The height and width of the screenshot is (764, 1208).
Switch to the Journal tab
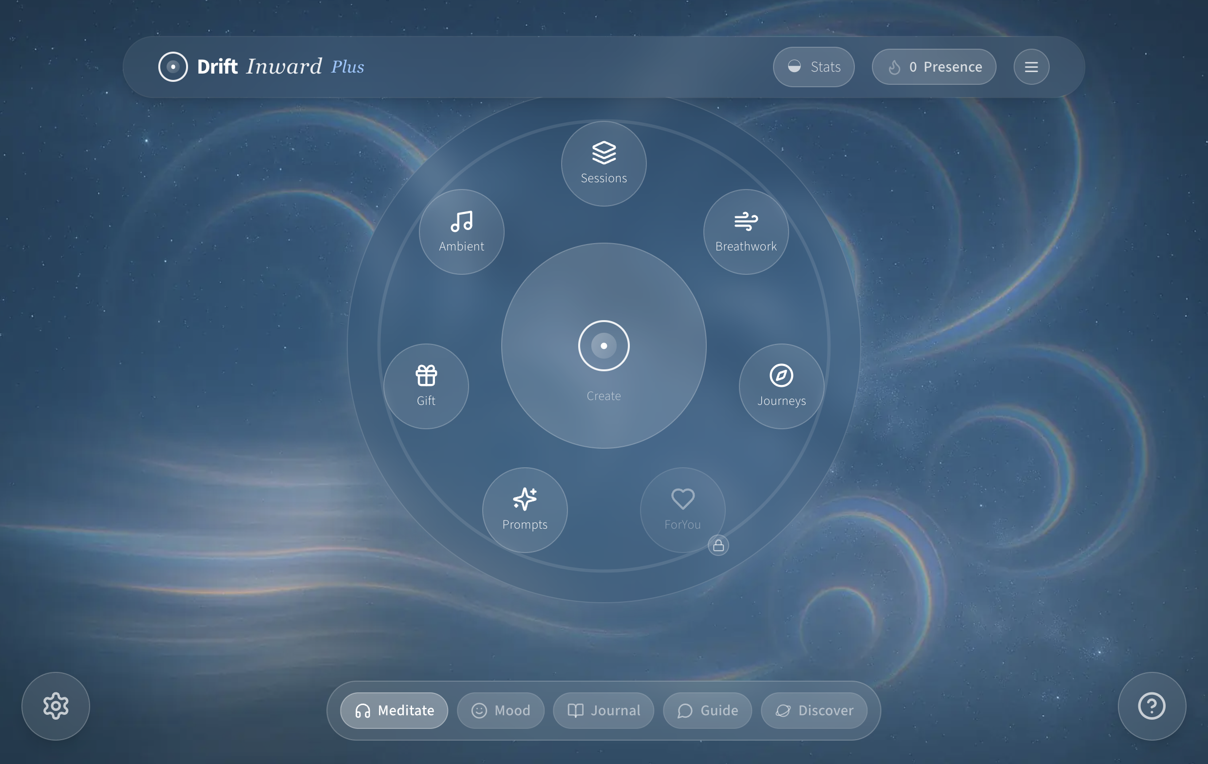[604, 710]
